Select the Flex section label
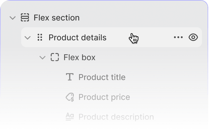211x129 pixels. click(x=57, y=18)
